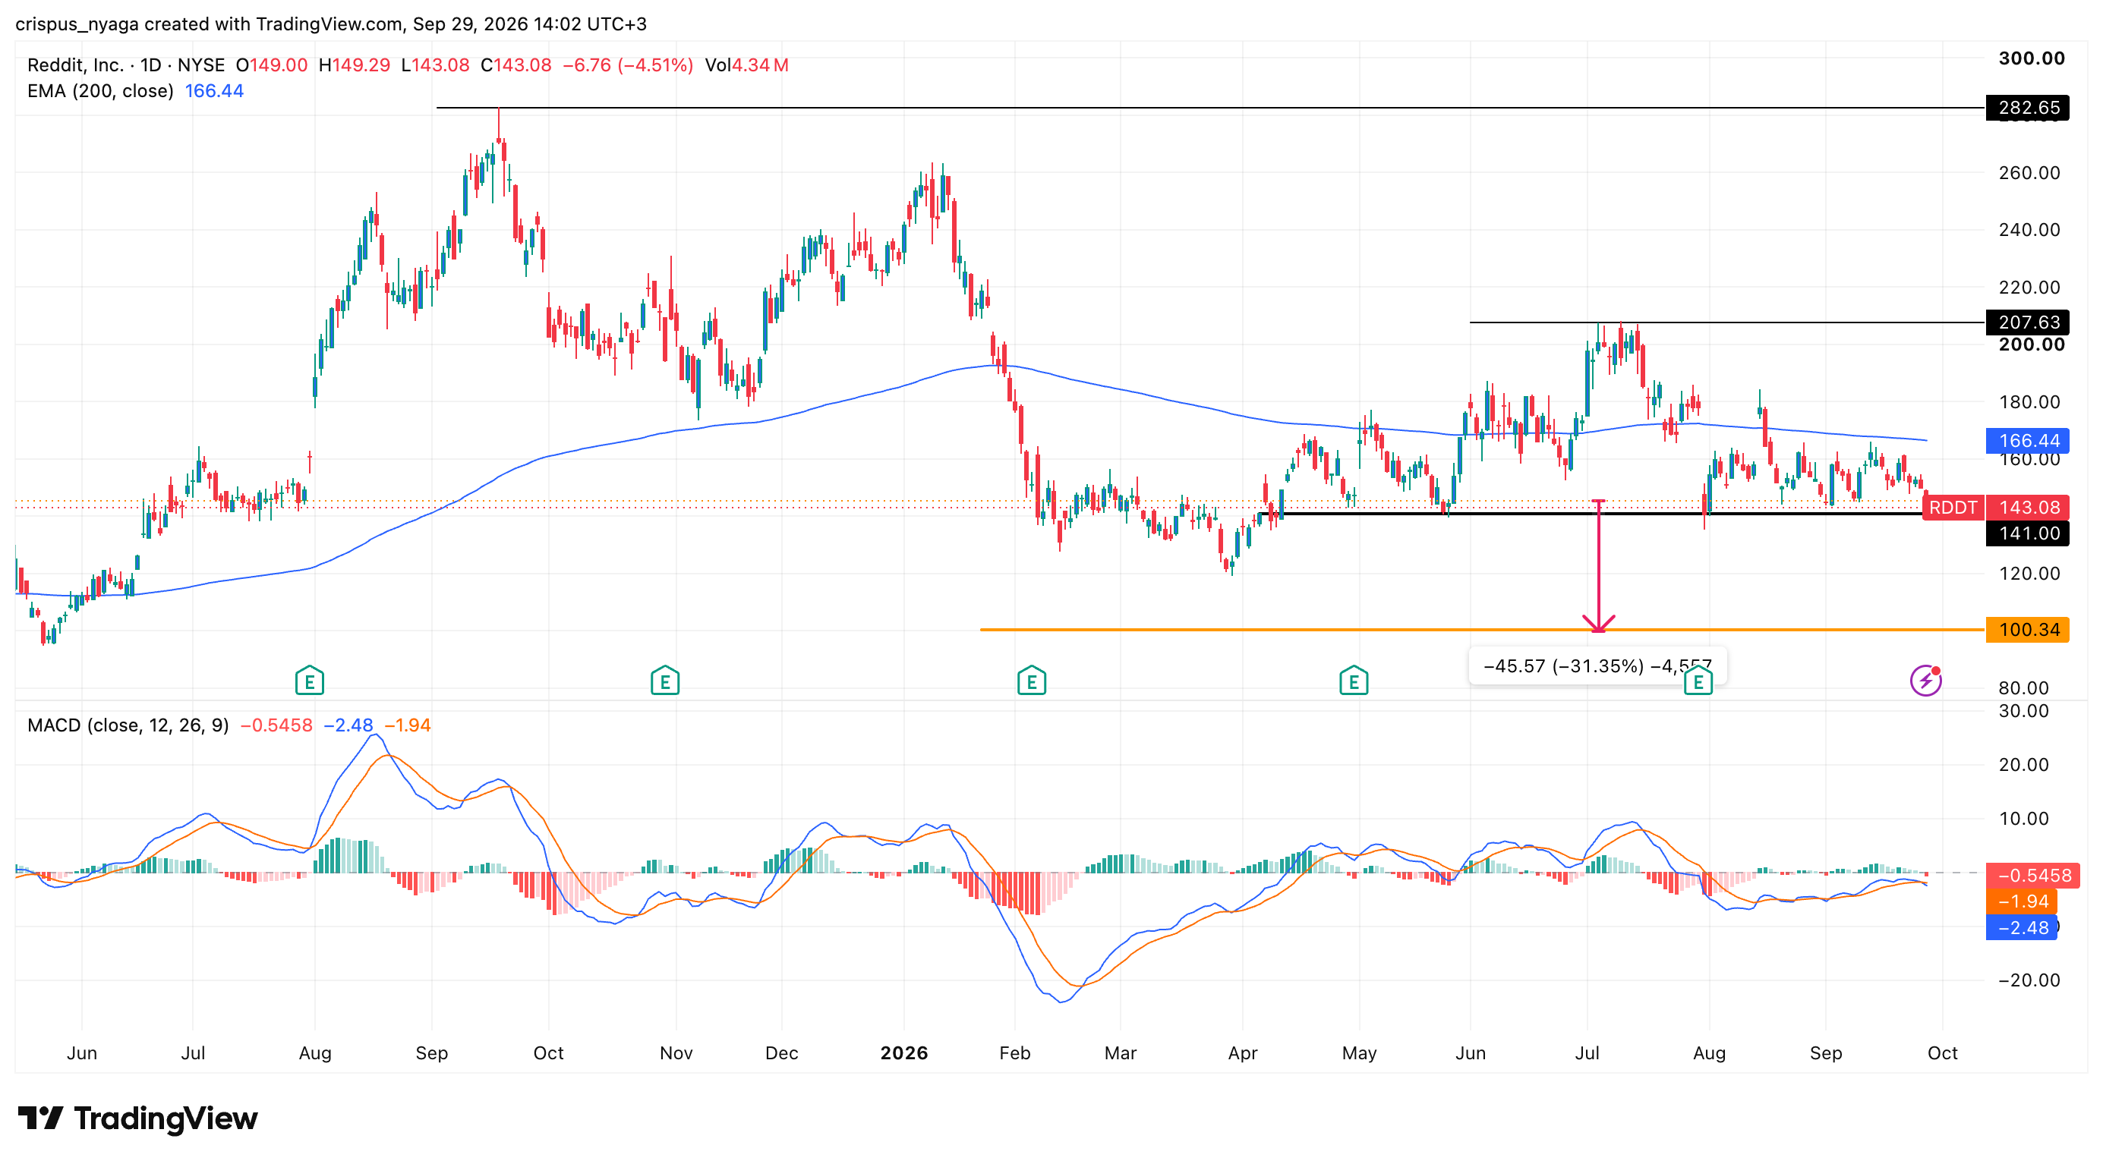This screenshot has width=2103, height=1164.
Task: Click the Mar label on the time axis
Action: pyautogui.click(x=1120, y=1053)
